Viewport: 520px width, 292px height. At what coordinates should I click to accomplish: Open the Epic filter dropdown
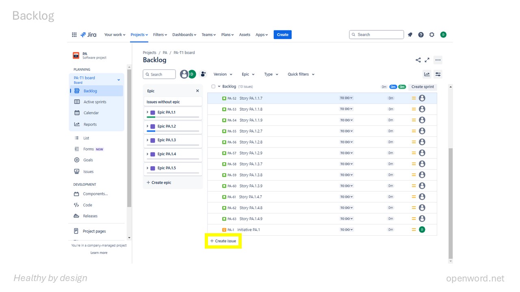pyautogui.click(x=248, y=74)
